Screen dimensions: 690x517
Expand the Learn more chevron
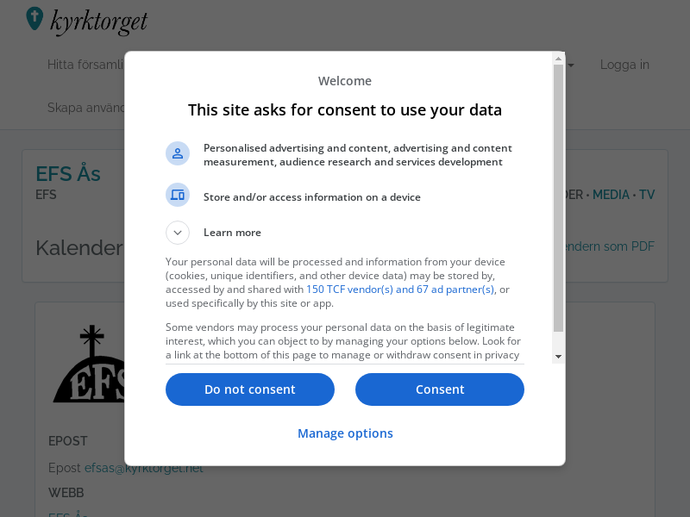[x=178, y=233]
